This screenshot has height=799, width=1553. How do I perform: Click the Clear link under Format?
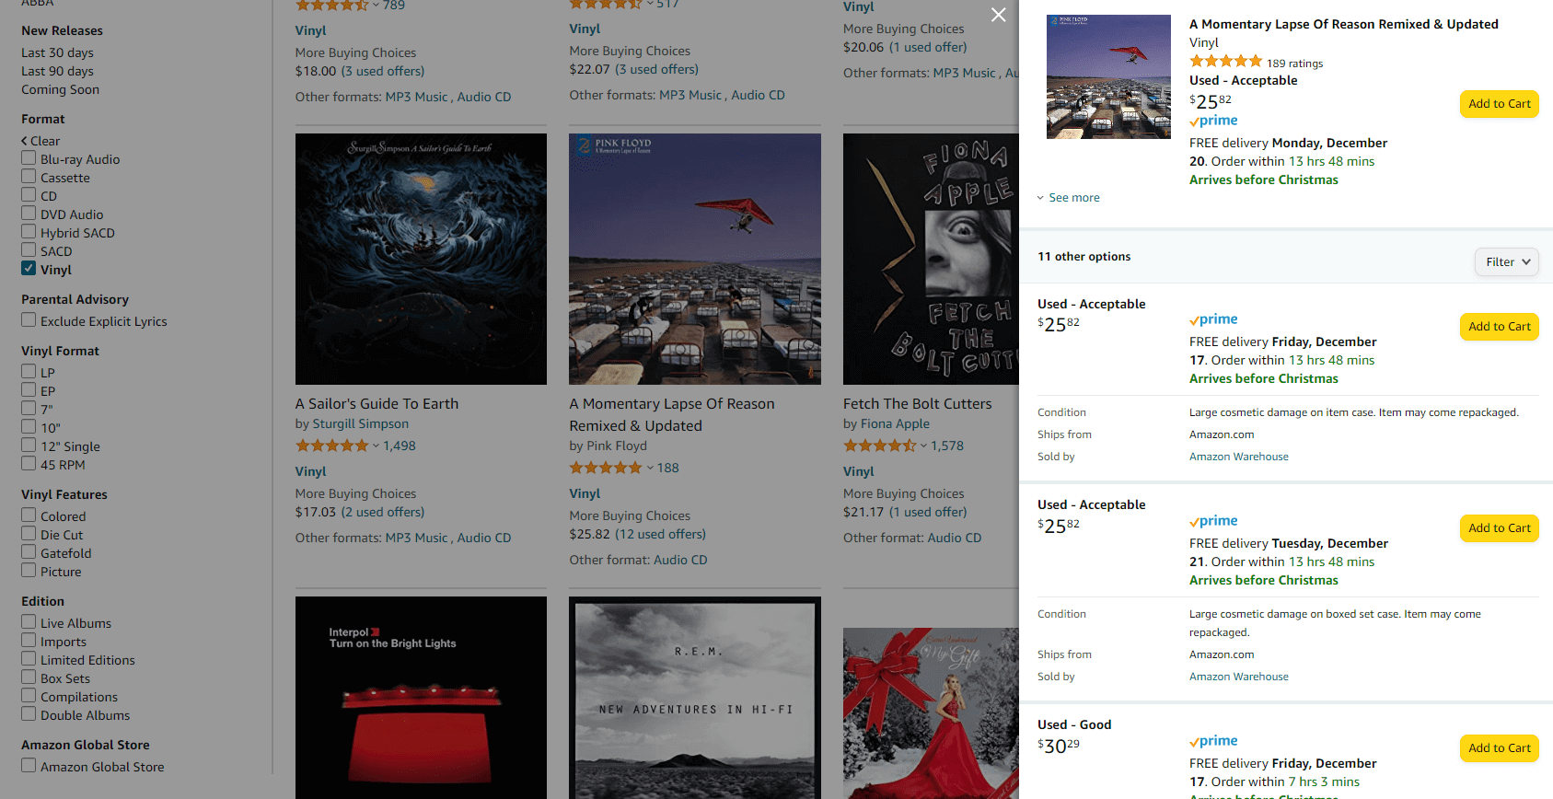tap(41, 140)
